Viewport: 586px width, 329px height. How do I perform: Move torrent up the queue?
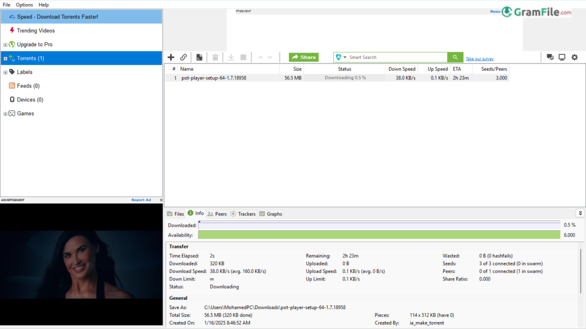click(x=260, y=58)
